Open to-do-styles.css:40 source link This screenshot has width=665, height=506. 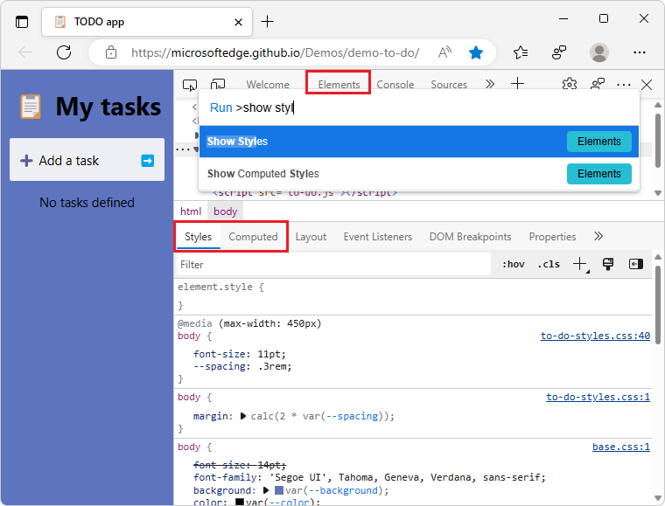595,336
